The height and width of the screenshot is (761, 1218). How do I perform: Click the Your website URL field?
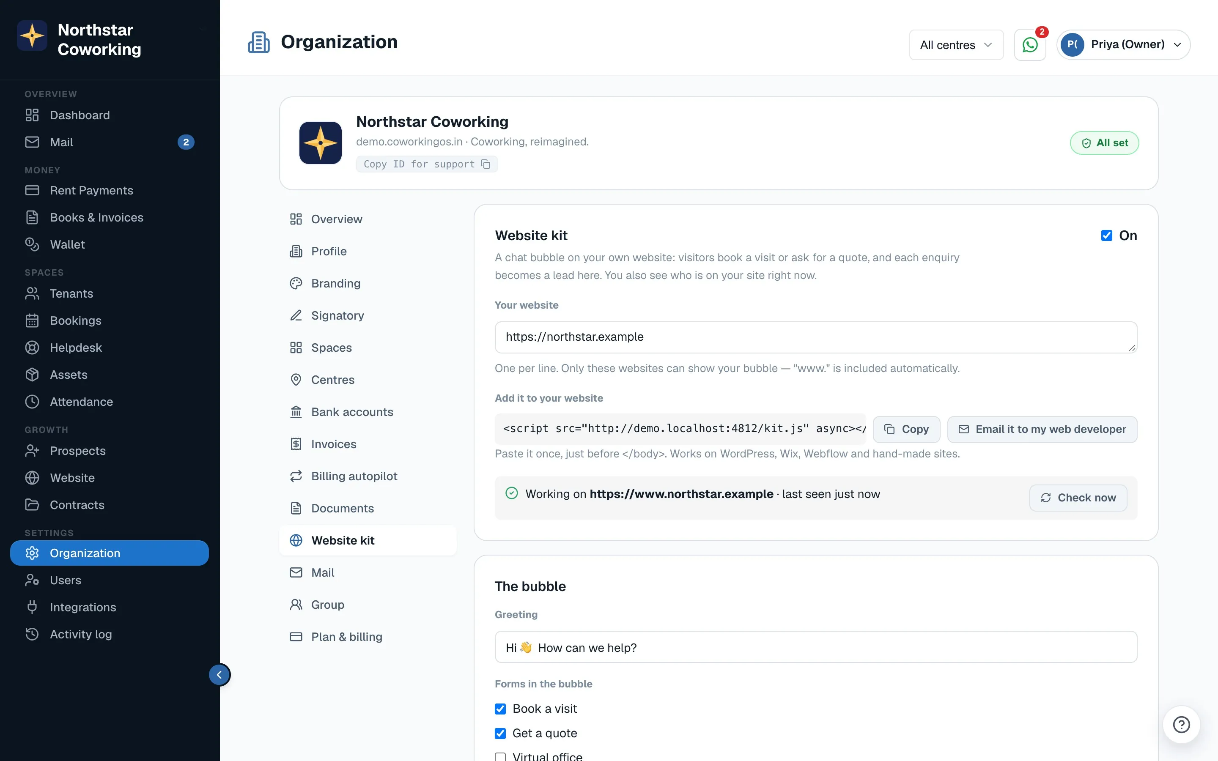[x=816, y=337]
